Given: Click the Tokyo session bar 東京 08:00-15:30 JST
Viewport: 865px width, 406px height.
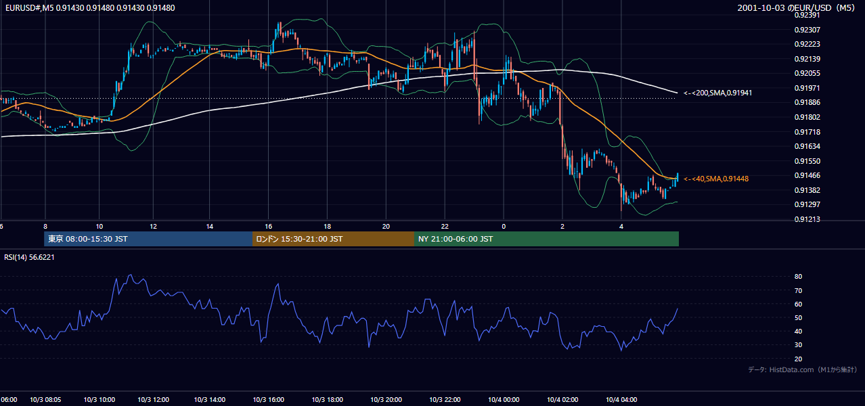Looking at the screenshot, I should coord(148,239).
